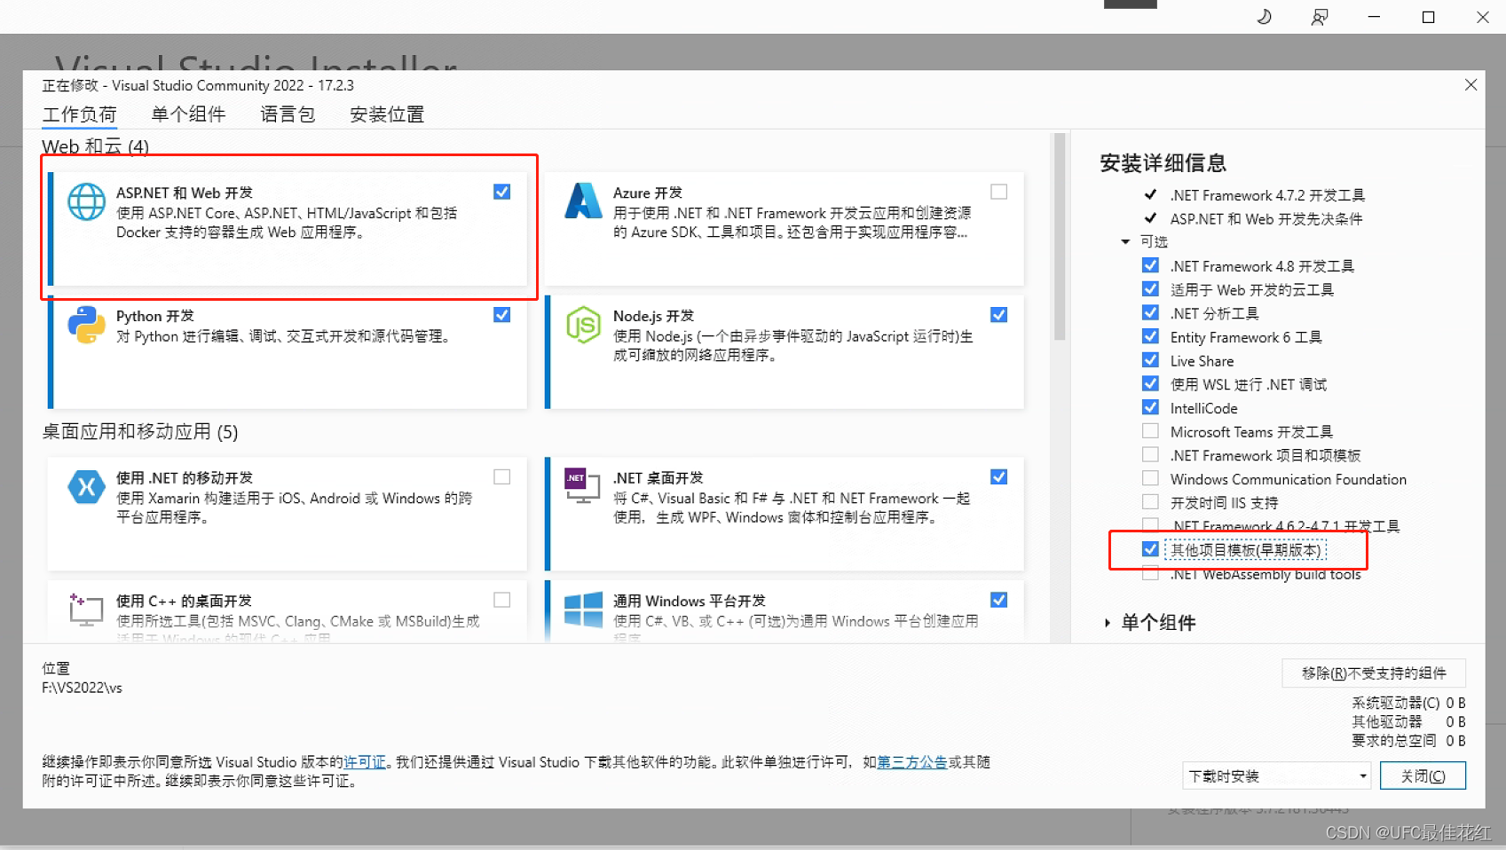Image resolution: width=1506 pixels, height=850 pixels.
Task: Select the ASP.NET 和 Web 开发 card title
Action: coord(185,193)
